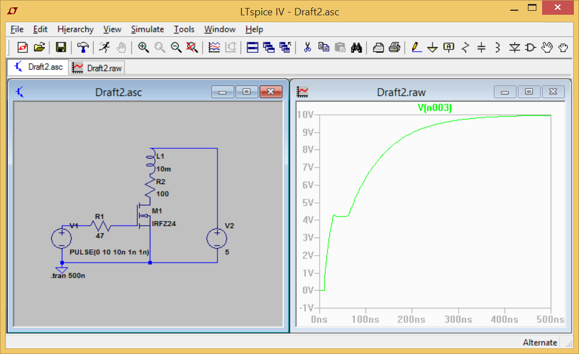Switch to the Draft2.asc tab

tap(38, 67)
